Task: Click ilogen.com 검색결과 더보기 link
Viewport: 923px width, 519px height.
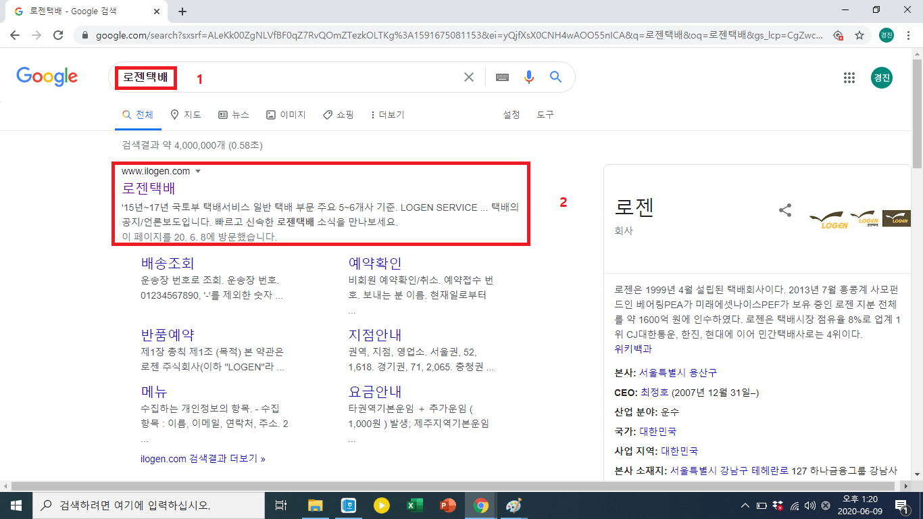Action: click(203, 459)
